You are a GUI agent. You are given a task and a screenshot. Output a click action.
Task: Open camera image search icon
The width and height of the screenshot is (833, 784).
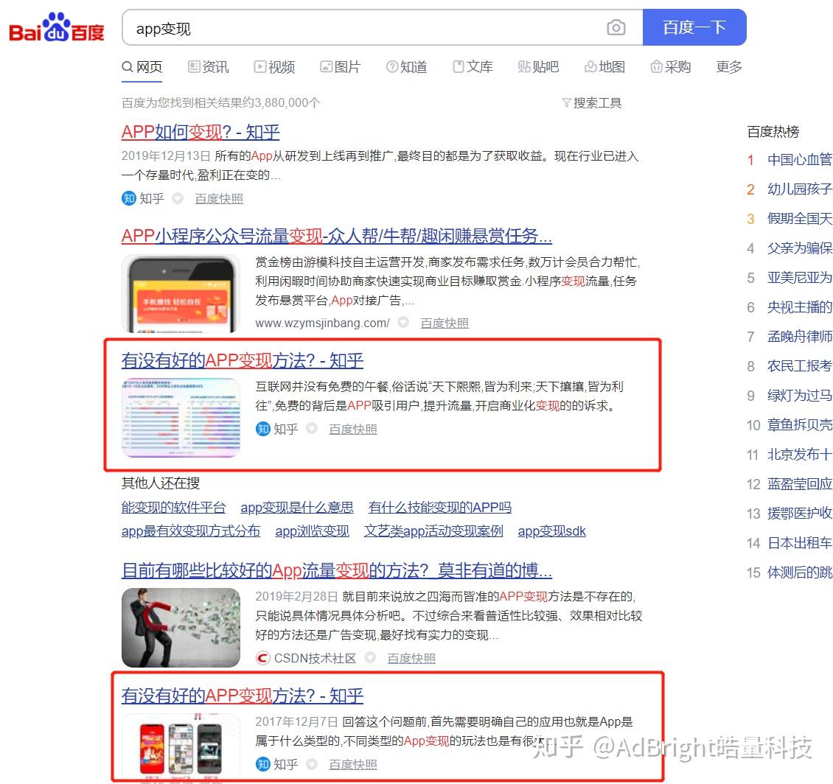pos(616,27)
